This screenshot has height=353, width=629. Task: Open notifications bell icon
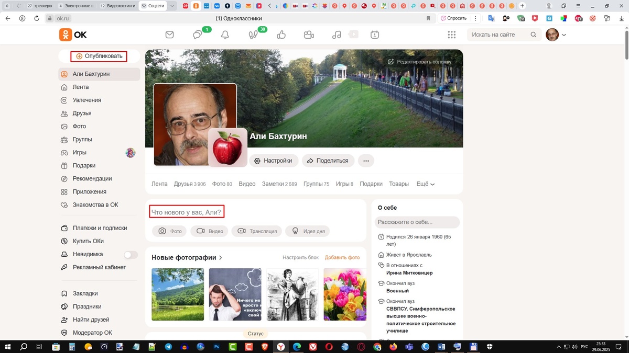click(225, 35)
